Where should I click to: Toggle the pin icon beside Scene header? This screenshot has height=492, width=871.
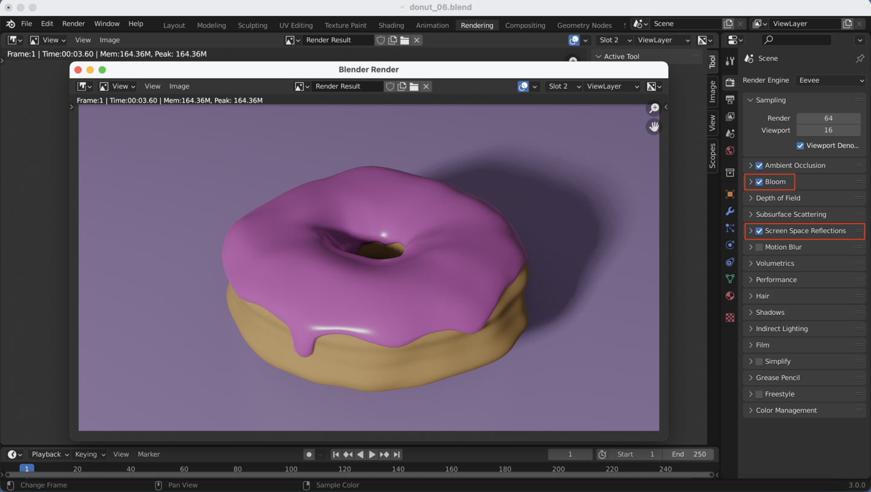pyautogui.click(x=860, y=59)
